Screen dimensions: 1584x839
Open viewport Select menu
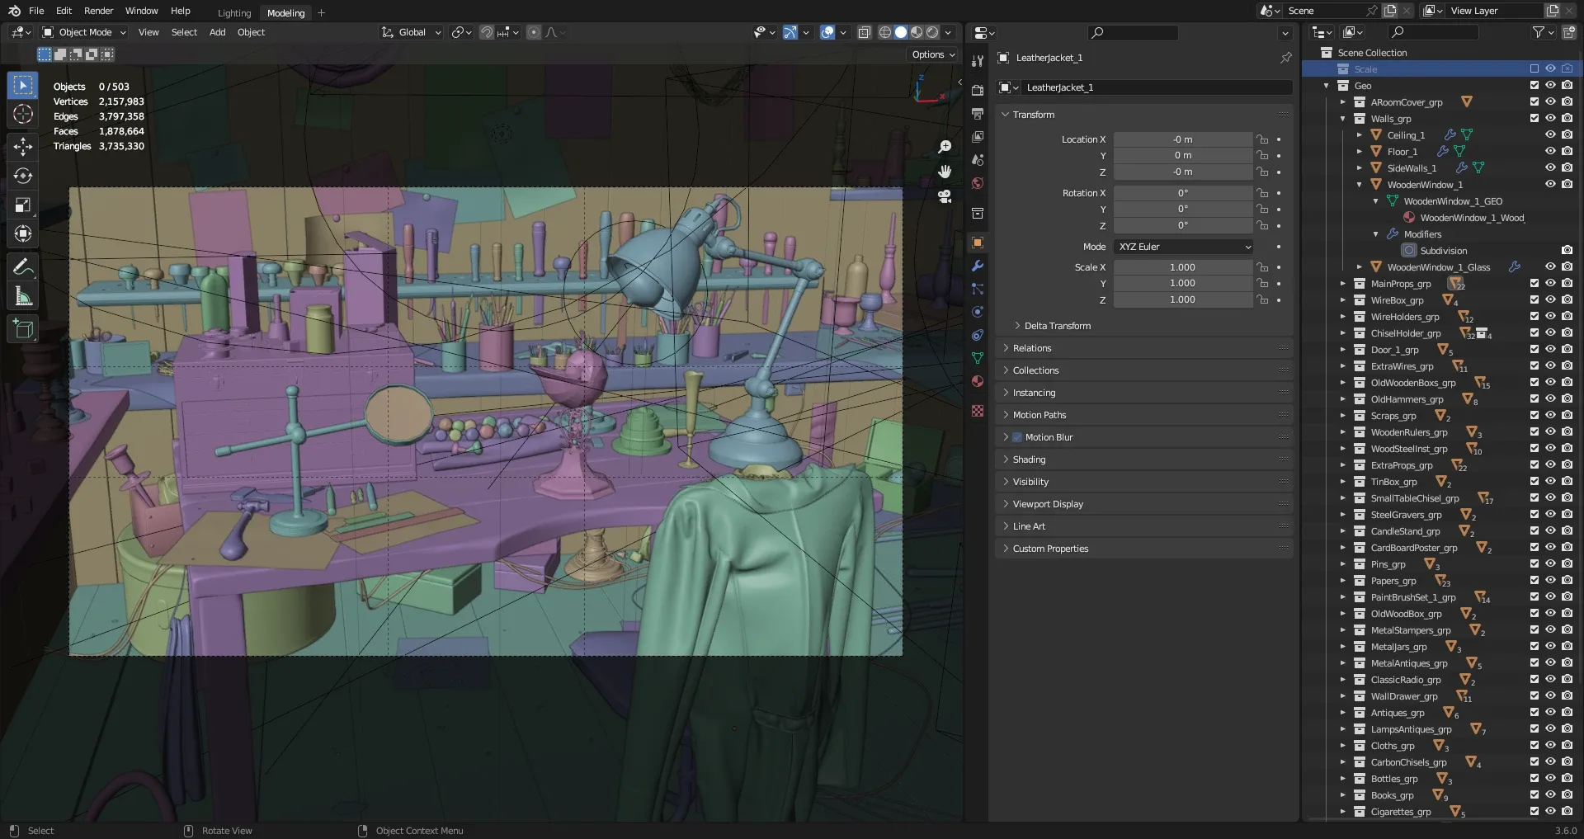(x=184, y=32)
